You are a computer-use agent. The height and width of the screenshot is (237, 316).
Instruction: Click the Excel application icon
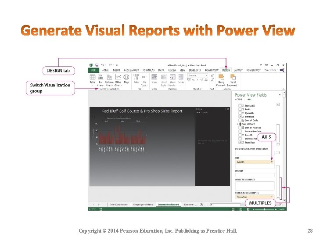coord(91,65)
